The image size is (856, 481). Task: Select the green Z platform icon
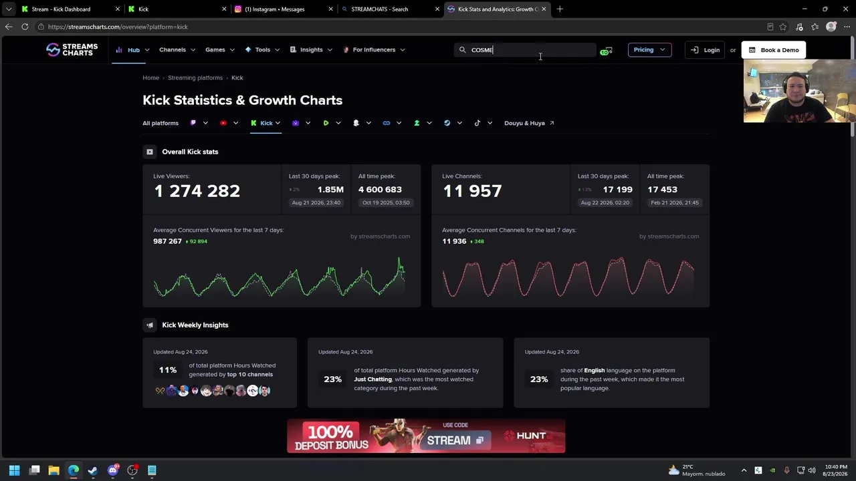(417, 123)
